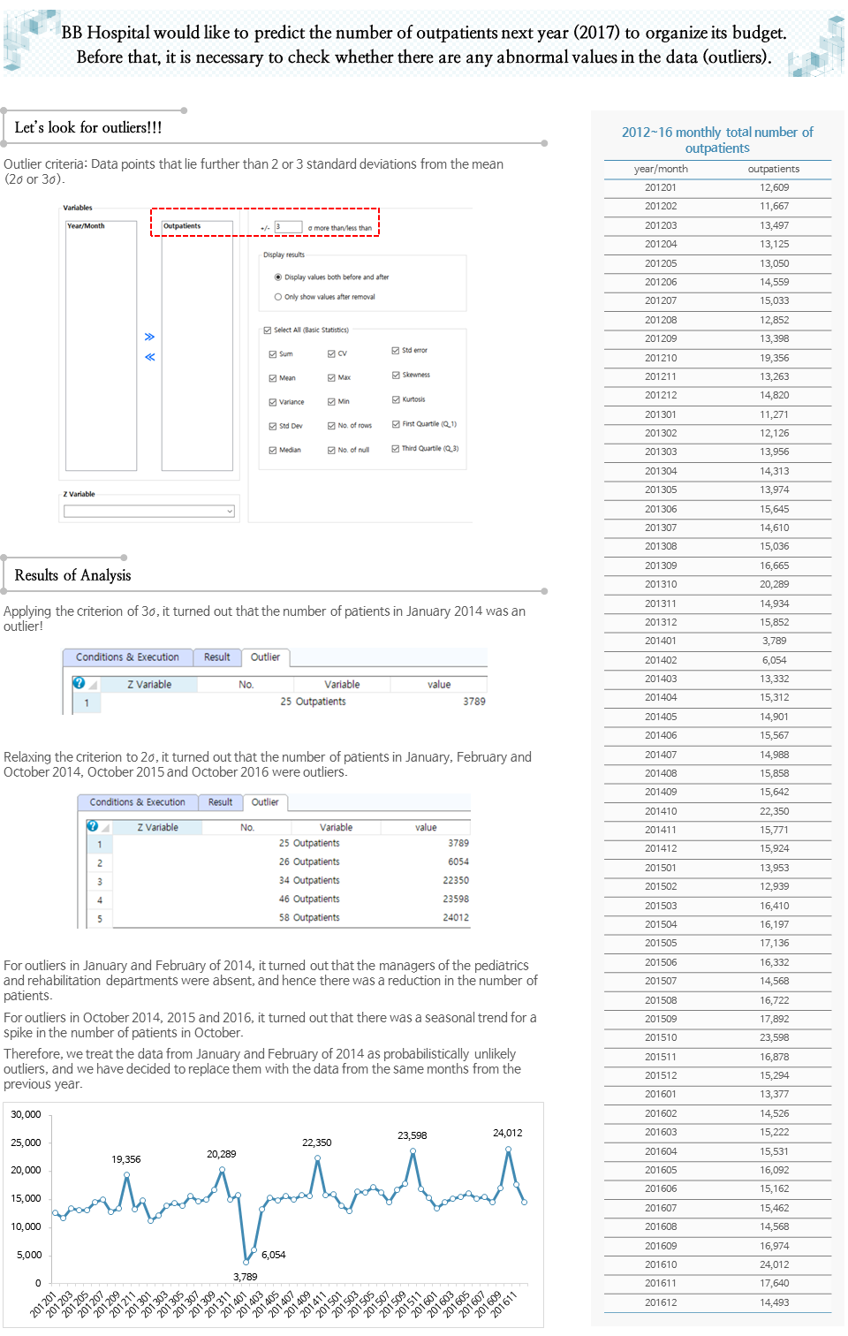Open Outlier tab above the single-row outlier table
The width and height of the screenshot is (848, 1336).
[265, 657]
